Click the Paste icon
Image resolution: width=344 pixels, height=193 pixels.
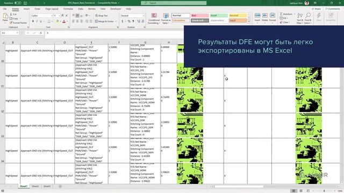tap(5, 16)
